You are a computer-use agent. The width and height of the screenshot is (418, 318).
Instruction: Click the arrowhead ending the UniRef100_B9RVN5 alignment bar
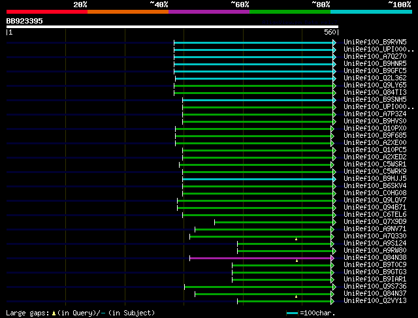pos(334,42)
